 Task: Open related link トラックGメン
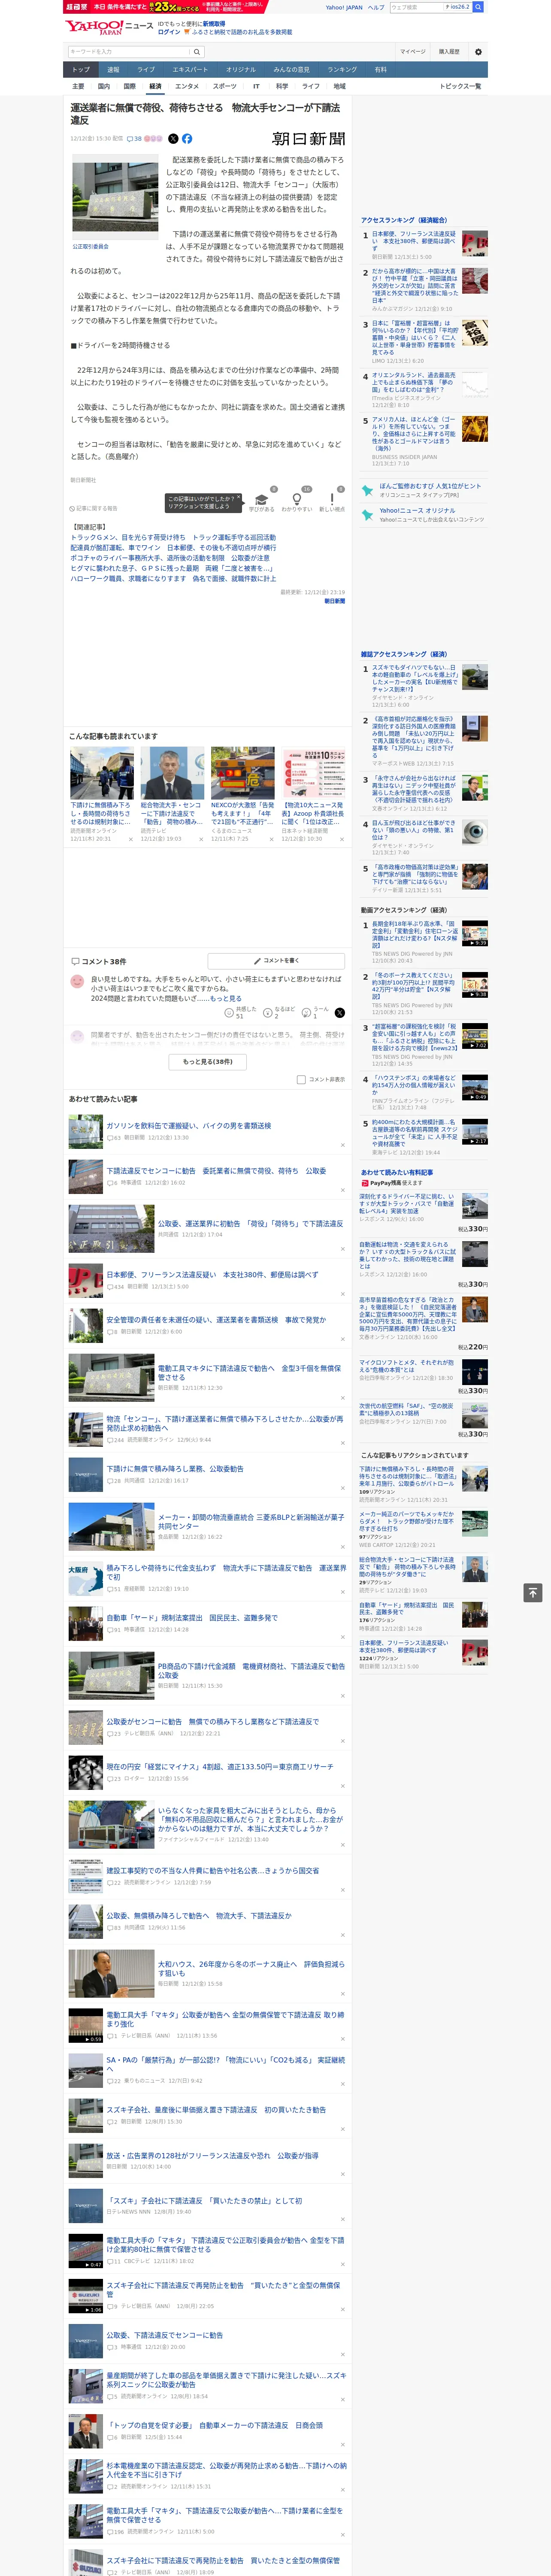pos(173,537)
